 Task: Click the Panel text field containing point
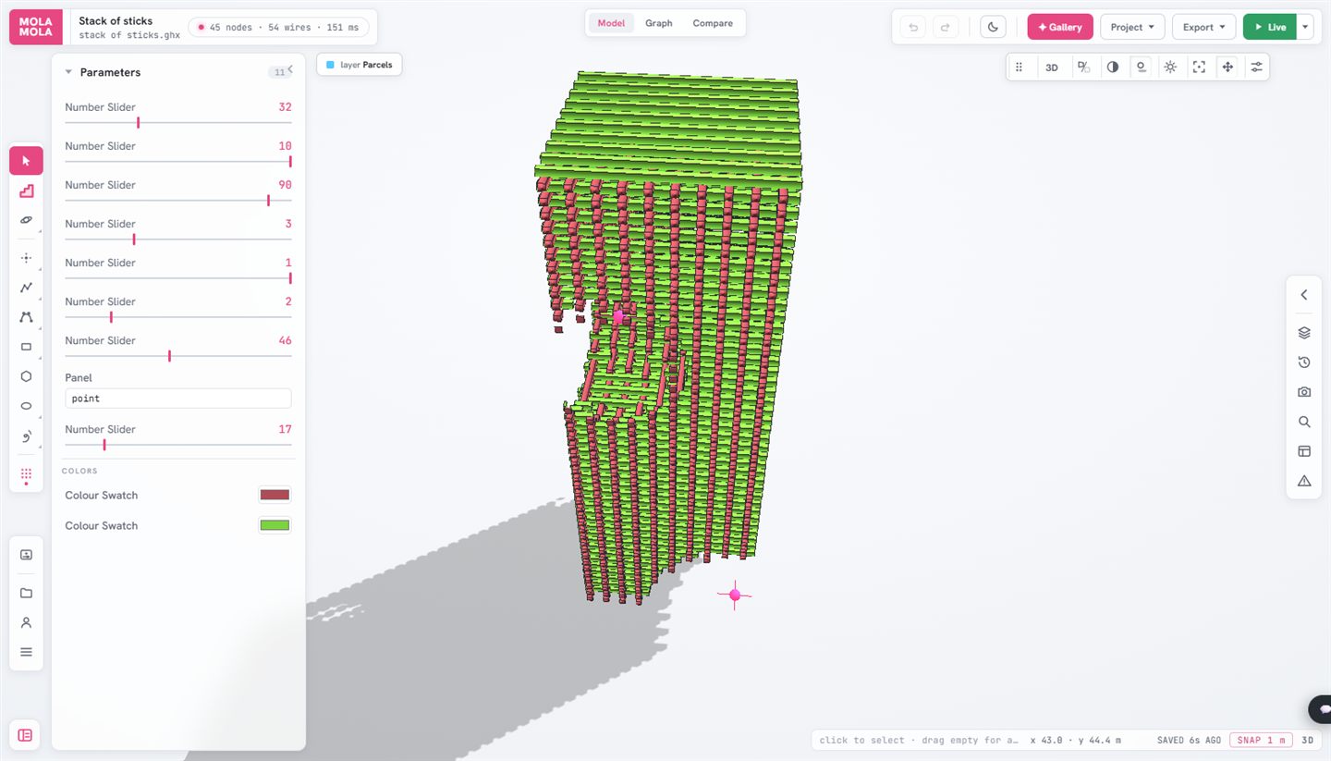click(178, 399)
